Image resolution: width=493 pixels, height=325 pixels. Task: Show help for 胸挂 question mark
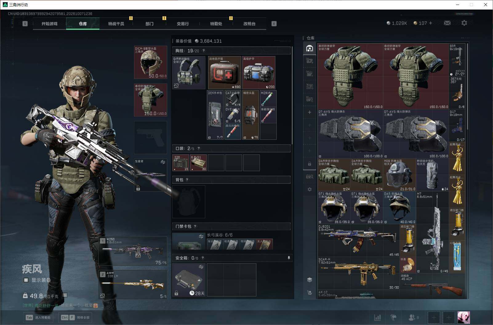[203, 51]
